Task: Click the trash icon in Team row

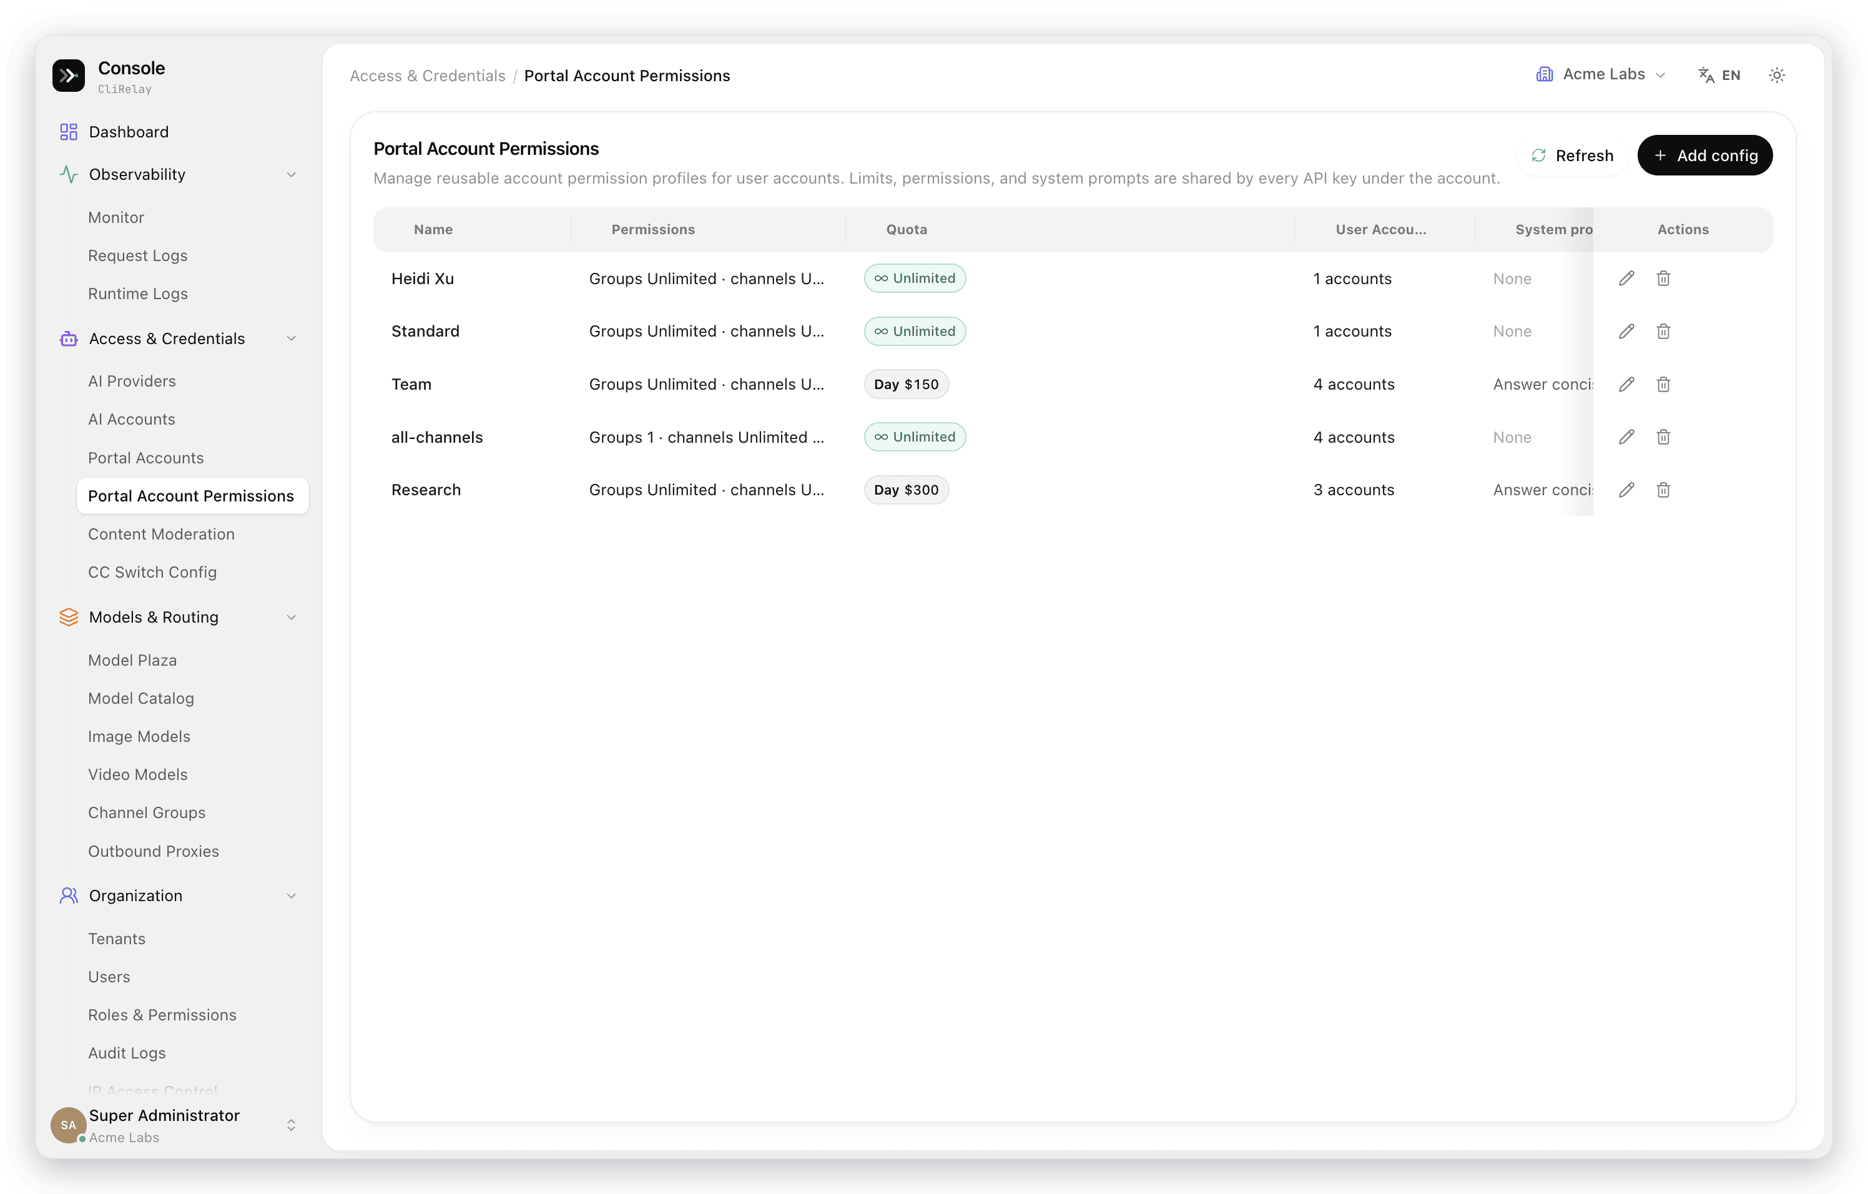Action: [x=1663, y=384]
